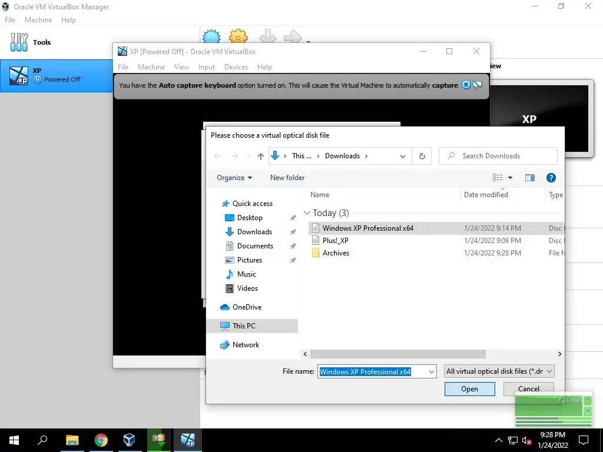Select This PC in navigation pane

[252, 326]
